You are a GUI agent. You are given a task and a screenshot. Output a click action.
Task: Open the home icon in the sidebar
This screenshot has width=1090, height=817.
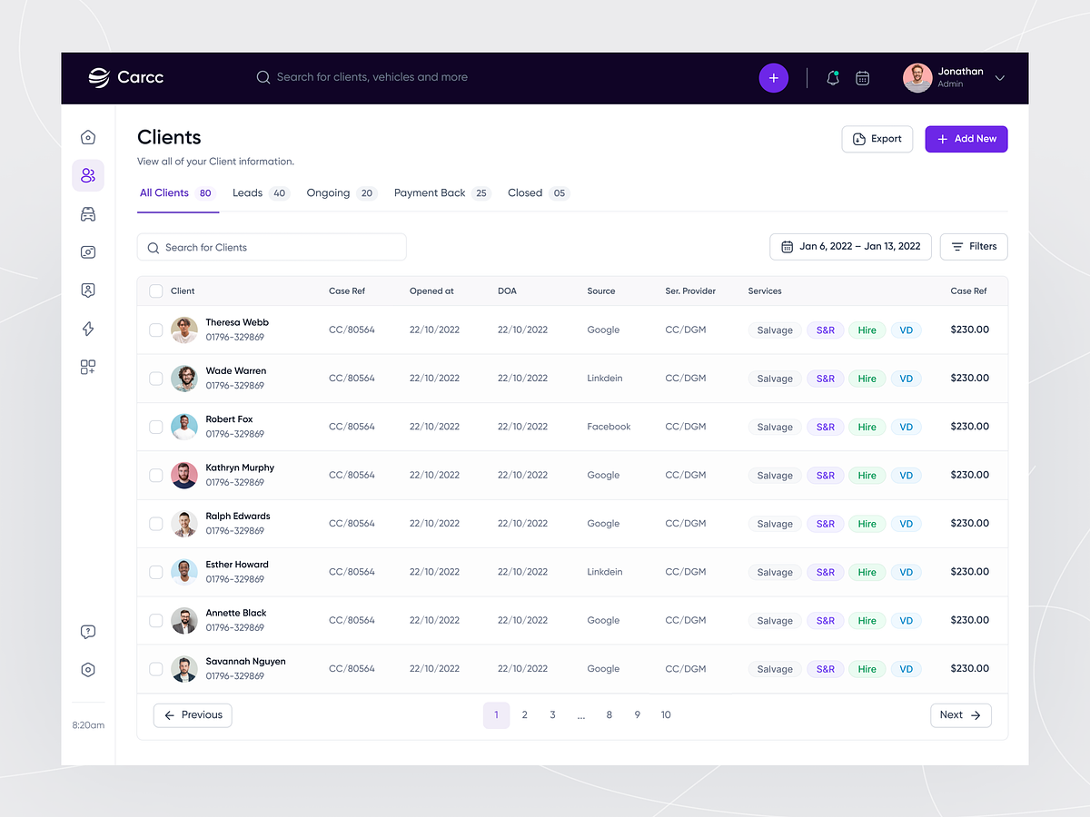(x=88, y=137)
